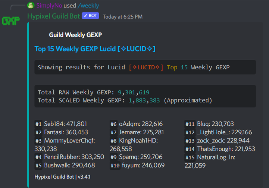Open the Top 15 Weekly GEXP Lucid link

[95, 49]
